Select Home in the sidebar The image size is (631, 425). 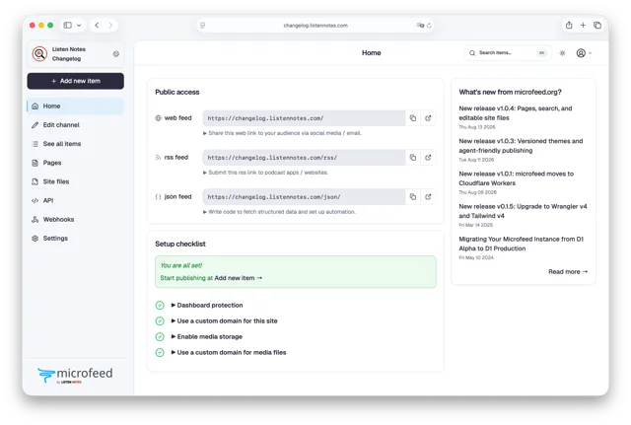[76, 106]
